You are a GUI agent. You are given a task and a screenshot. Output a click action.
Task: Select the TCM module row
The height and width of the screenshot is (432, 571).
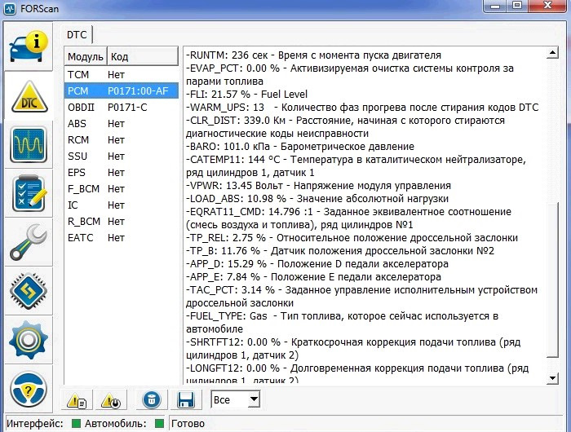click(122, 75)
